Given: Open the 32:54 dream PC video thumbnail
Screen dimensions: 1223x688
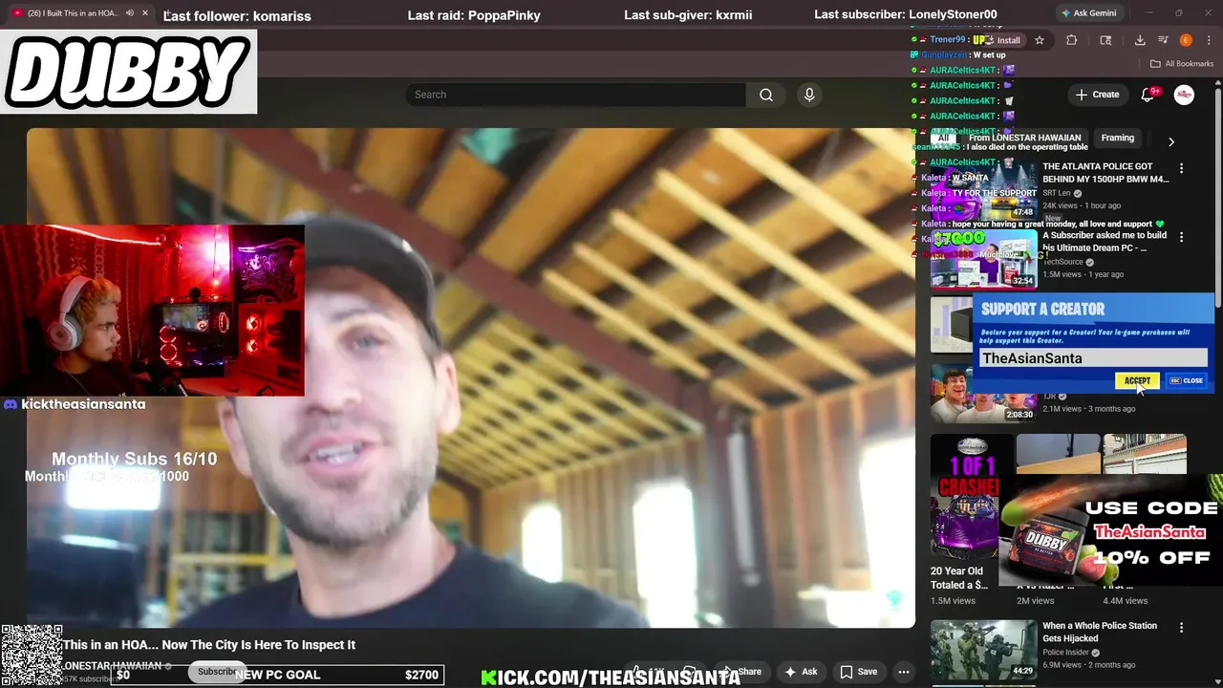Looking at the screenshot, I should (x=983, y=258).
